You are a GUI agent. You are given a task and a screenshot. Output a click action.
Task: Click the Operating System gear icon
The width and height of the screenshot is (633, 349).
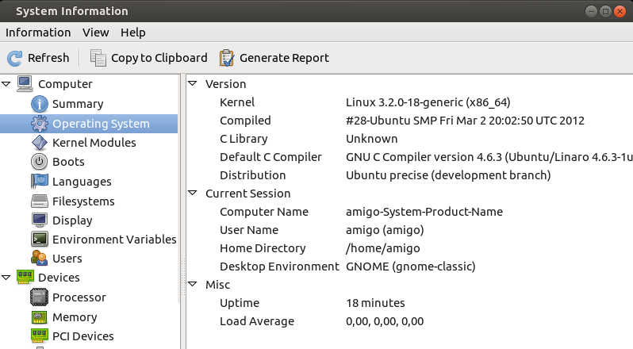(39, 124)
